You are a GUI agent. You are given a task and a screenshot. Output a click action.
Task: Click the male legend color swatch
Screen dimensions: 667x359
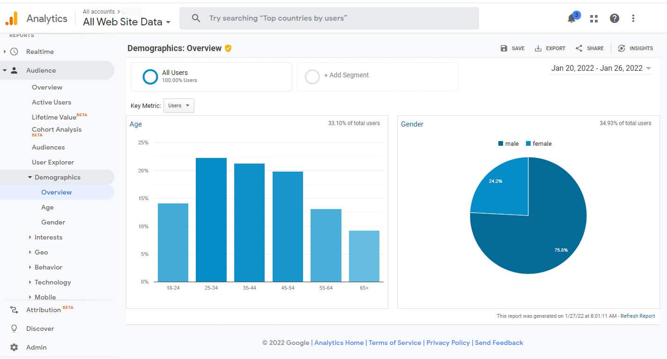click(500, 143)
